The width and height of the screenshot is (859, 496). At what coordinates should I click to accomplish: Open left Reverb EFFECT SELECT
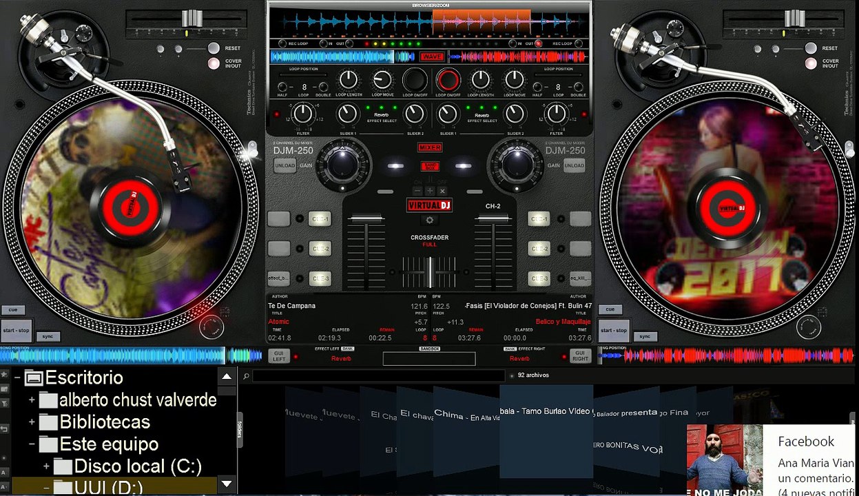(381, 115)
